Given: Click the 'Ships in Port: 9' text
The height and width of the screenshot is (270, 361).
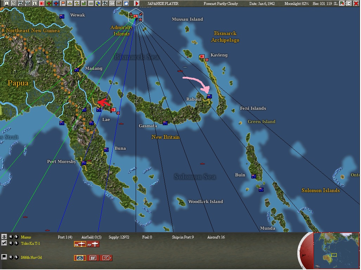Looking at the screenshot, I should (x=183, y=237).
